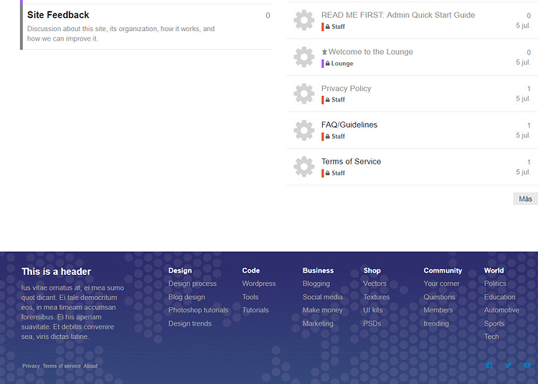
Task: Click the Más button
Action: click(x=526, y=199)
